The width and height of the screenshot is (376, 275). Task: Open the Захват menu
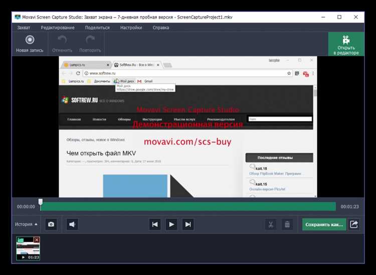[24, 28]
